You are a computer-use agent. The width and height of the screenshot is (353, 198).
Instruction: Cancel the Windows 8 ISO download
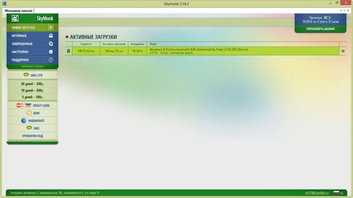tap(343, 51)
